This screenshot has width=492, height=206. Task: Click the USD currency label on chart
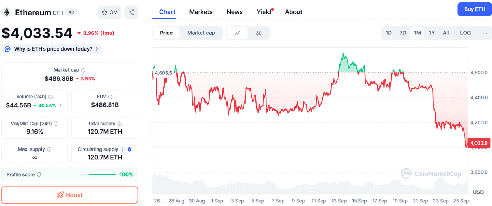(478, 192)
